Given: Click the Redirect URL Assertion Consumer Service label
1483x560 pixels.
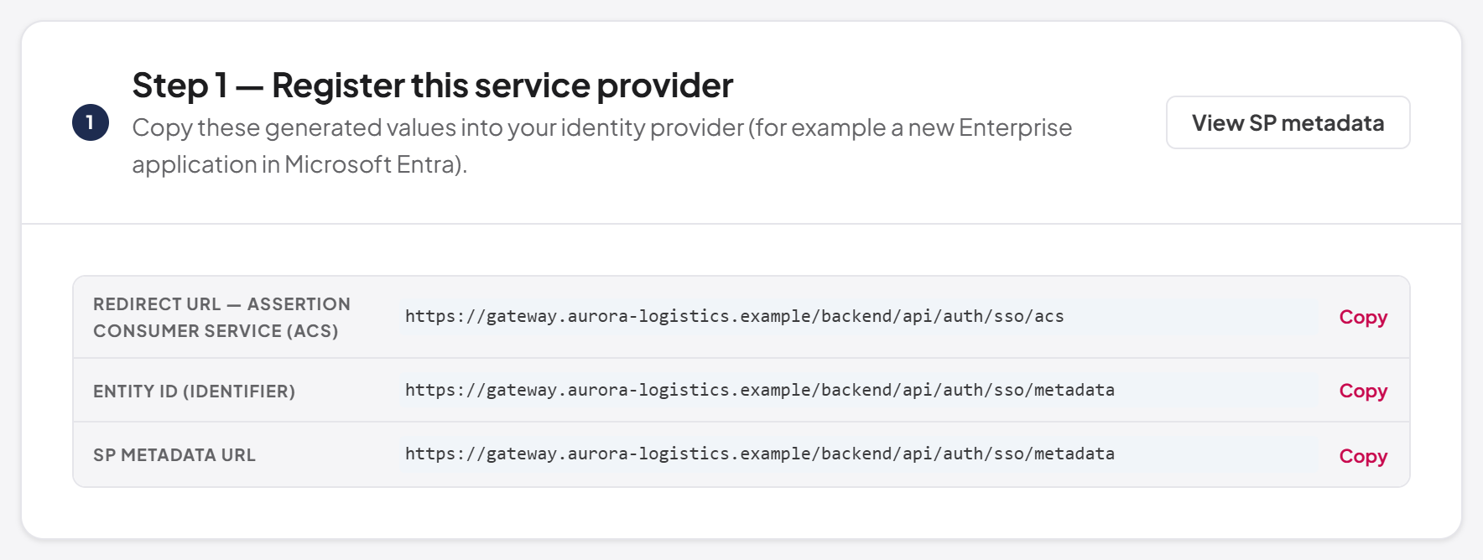Looking at the screenshot, I should [x=221, y=318].
